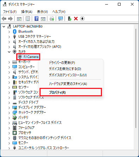Click the Back arrow toolbar icon
Screen dimensions: 139x157
click(4, 19)
